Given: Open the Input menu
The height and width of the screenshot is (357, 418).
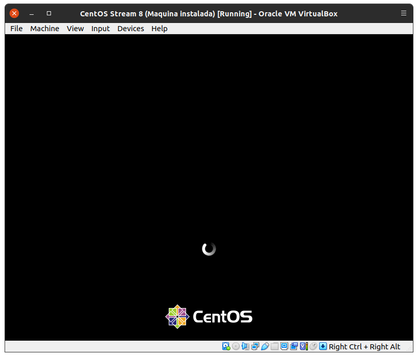Looking at the screenshot, I should 100,29.
